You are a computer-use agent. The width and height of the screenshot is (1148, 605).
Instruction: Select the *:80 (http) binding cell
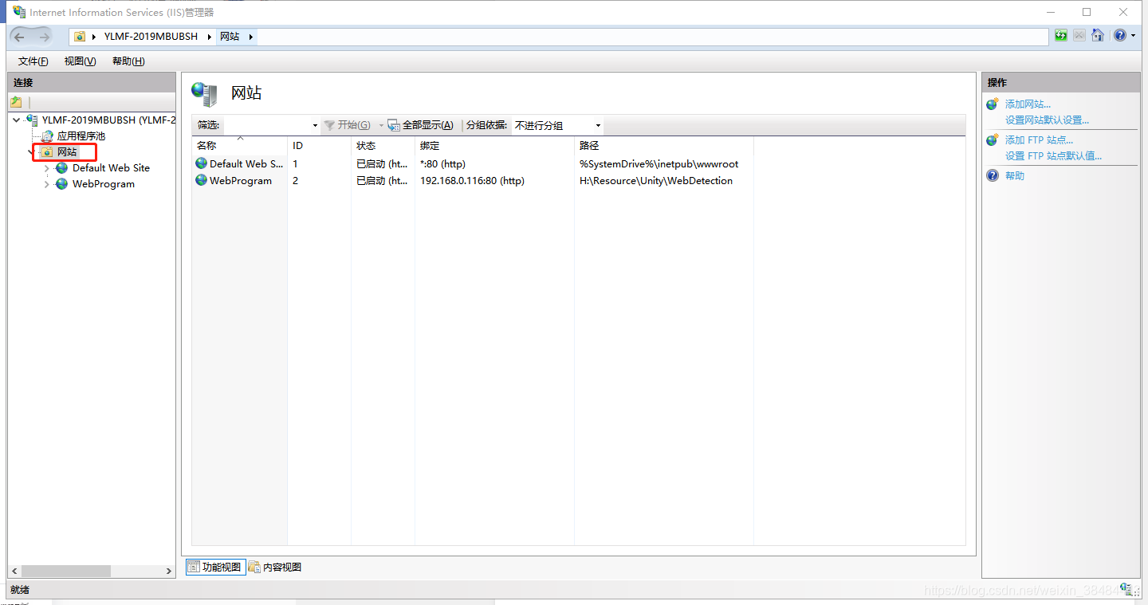[x=443, y=164]
